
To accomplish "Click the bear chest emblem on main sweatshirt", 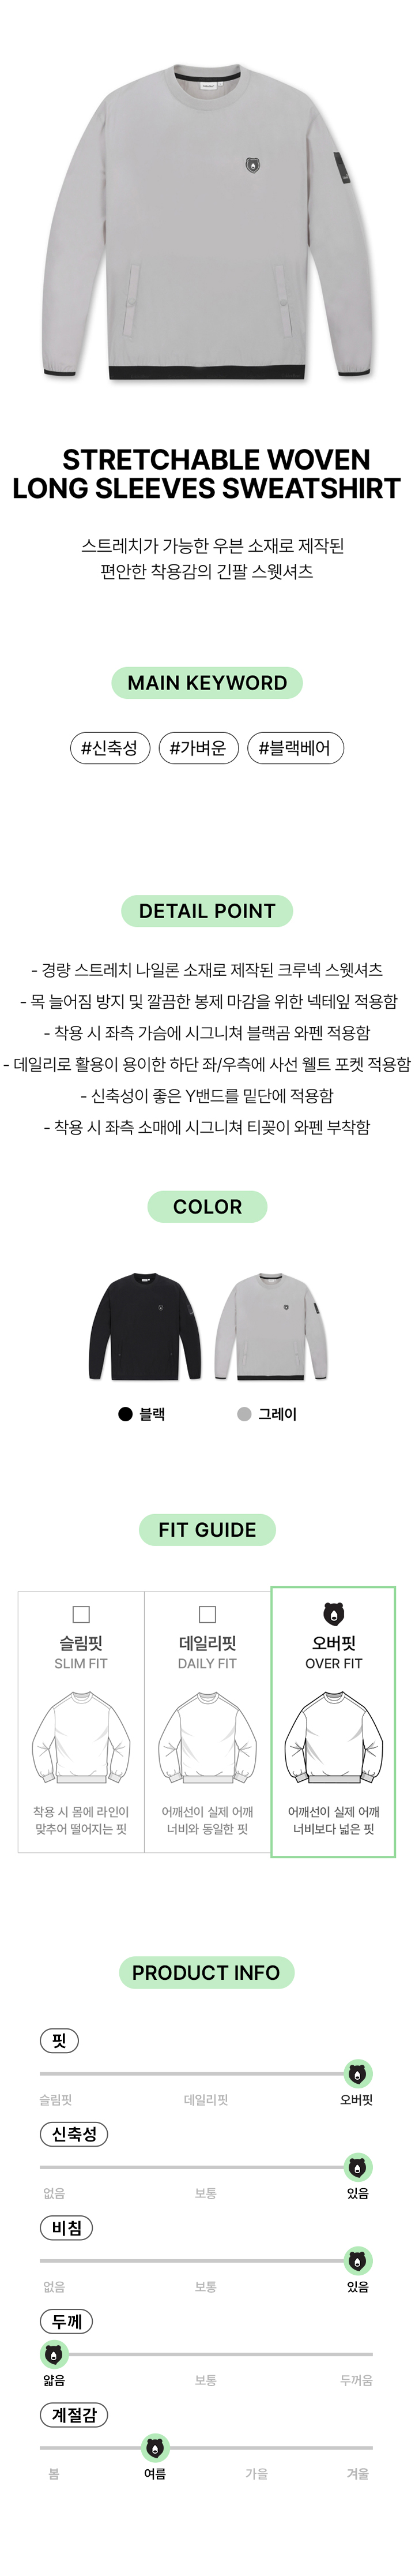I will 253,163.
